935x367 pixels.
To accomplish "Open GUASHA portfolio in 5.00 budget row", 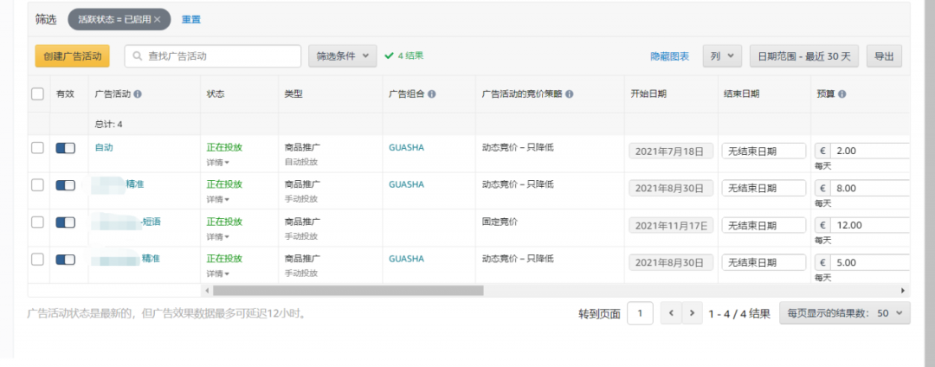I will [x=406, y=259].
